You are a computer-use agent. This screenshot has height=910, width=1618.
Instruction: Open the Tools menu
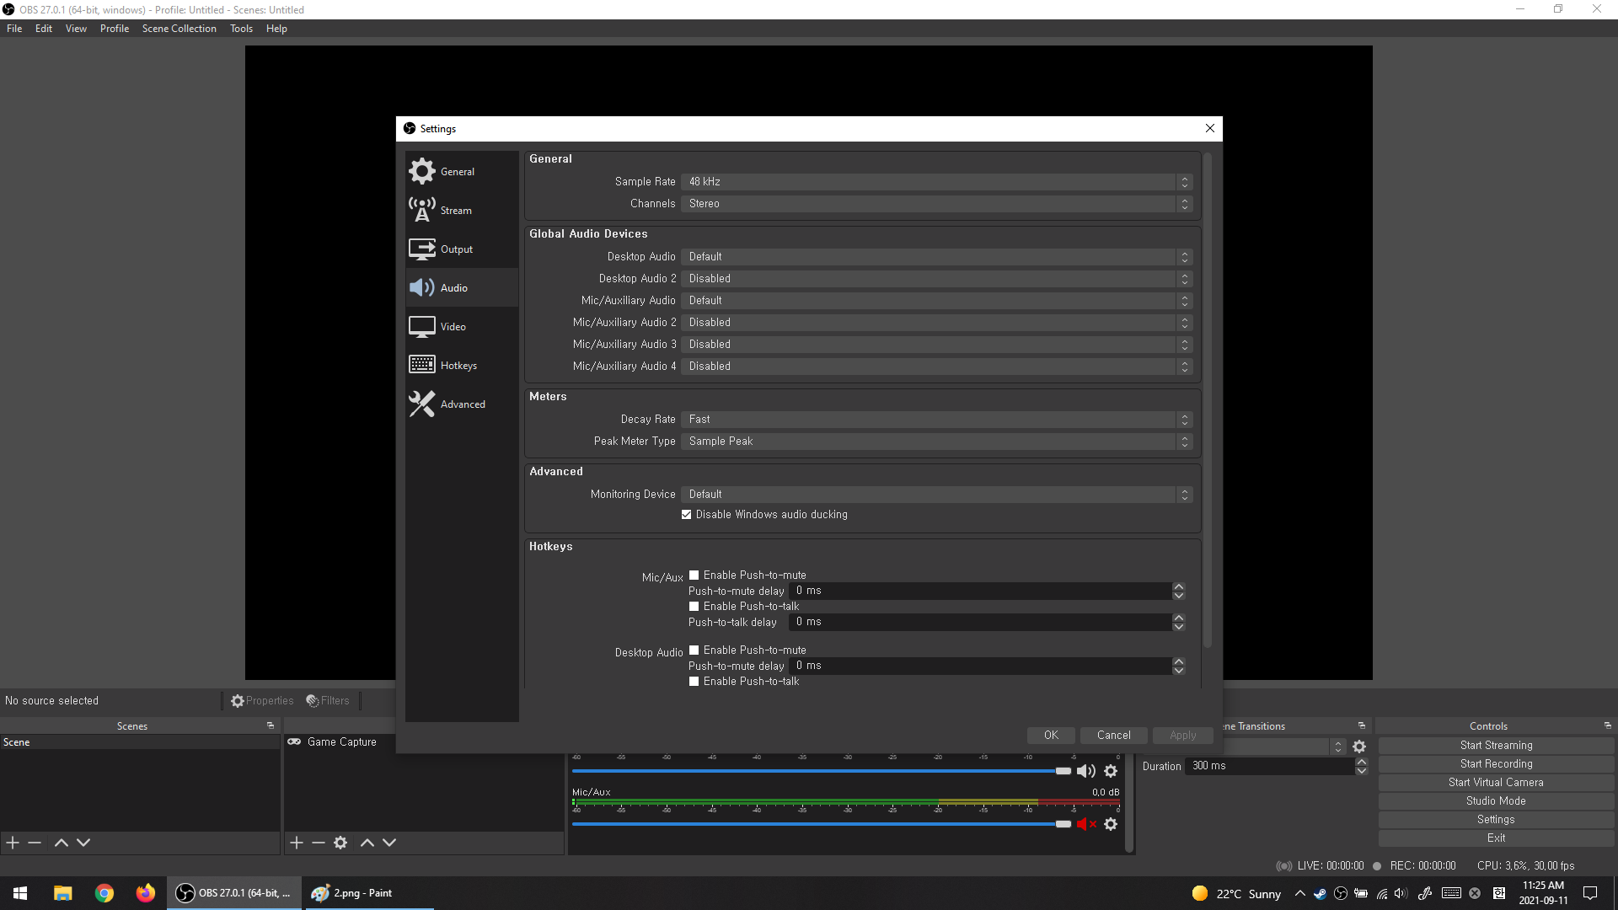click(x=241, y=29)
